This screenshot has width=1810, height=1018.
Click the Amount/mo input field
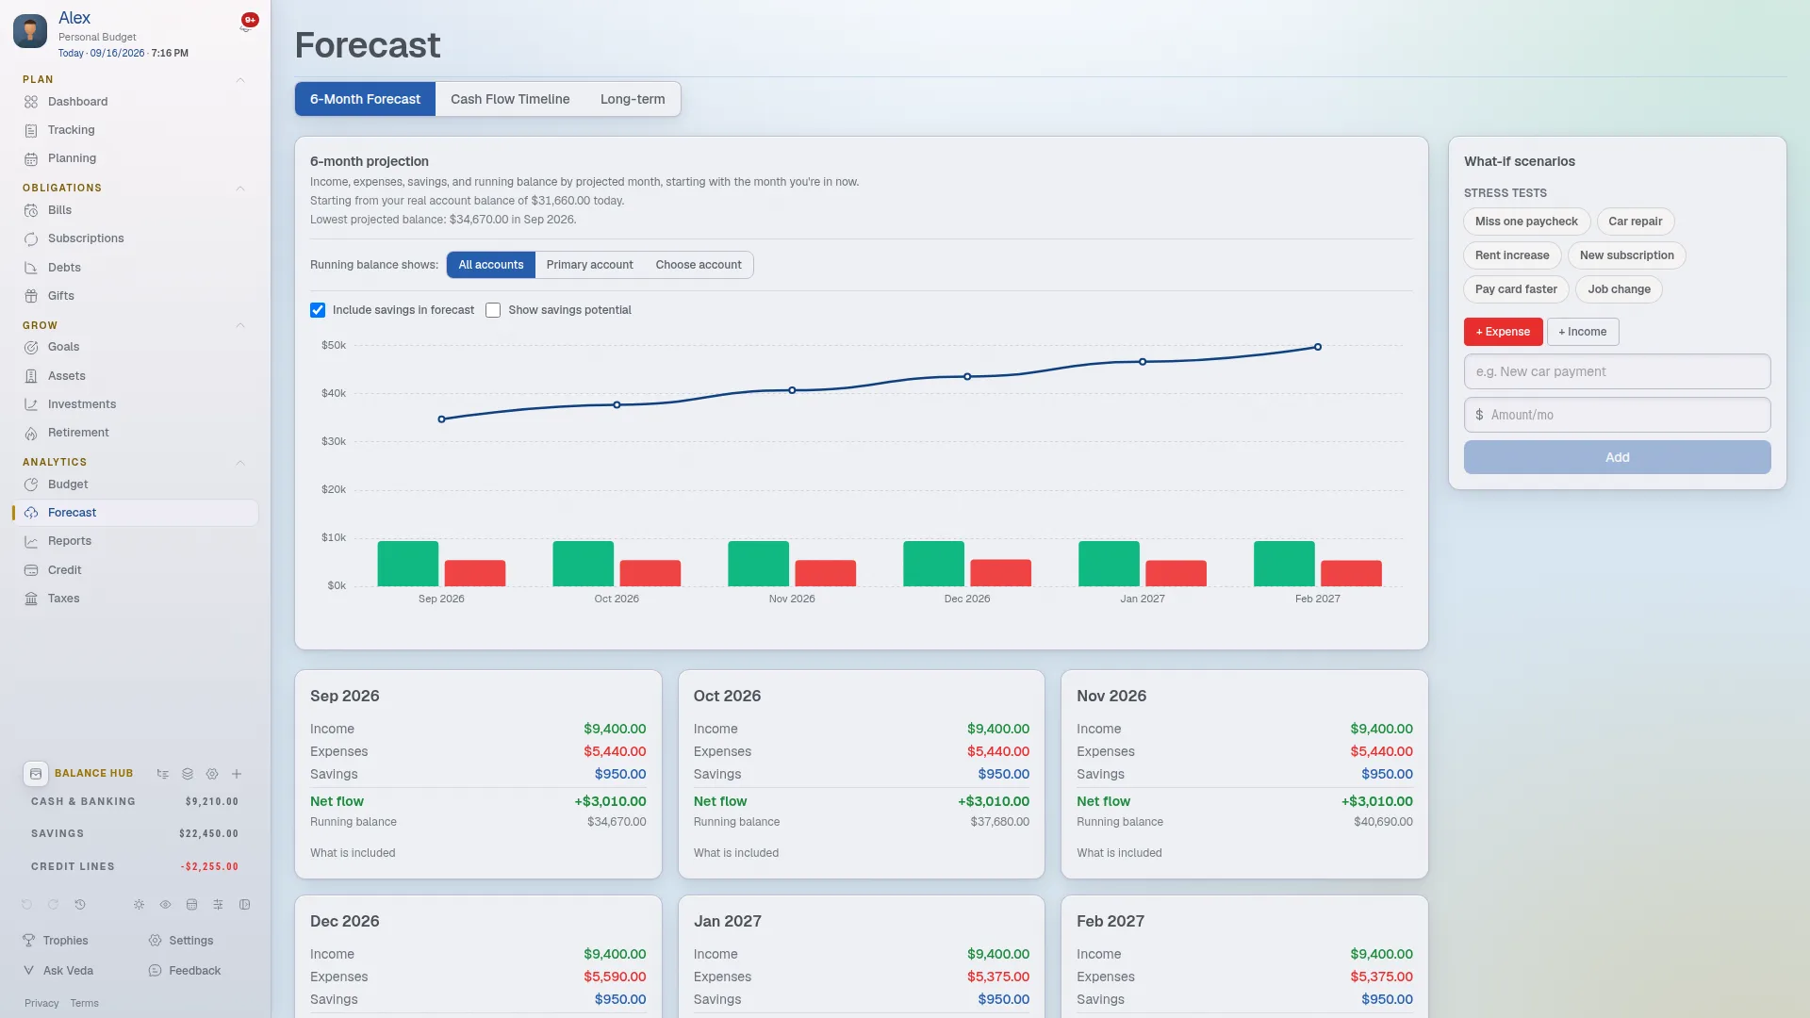1618,415
